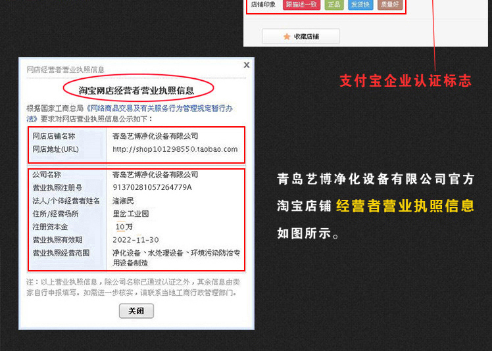Open the 网络商品交易及有关服务行为管理规定暂行办法 link
492x351 pixels.
click(x=130, y=113)
